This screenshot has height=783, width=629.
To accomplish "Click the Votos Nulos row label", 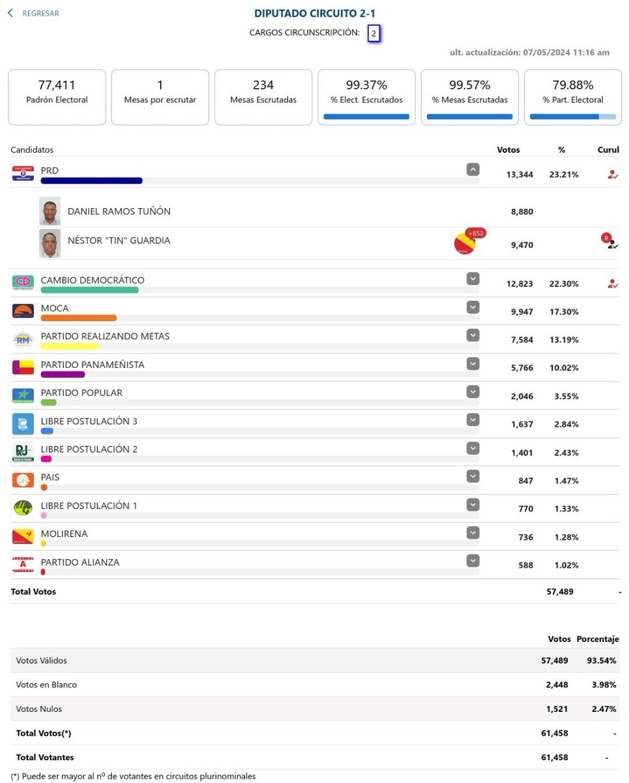I will (x=39, y=709).
